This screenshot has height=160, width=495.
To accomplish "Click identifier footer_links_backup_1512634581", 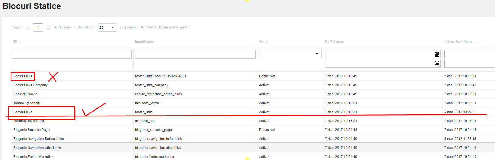I will 160,76.
